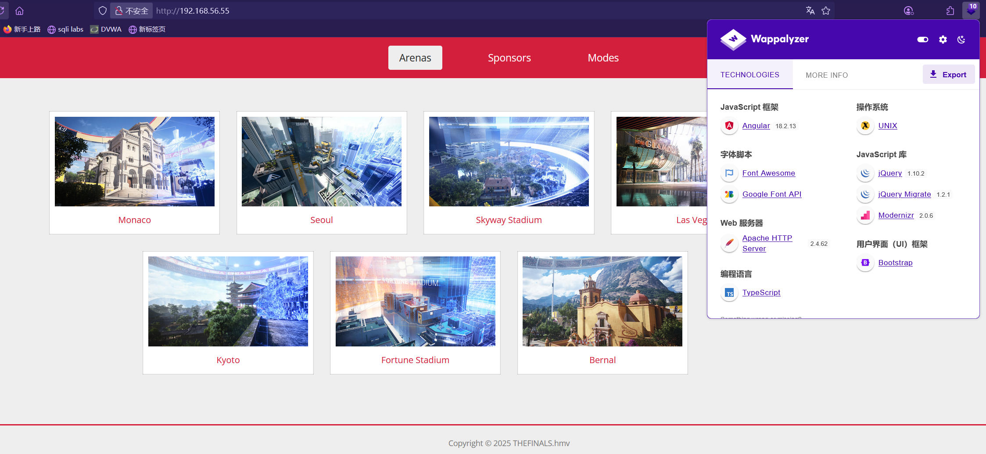Image resolution: width=986 pixels, height=454 pixels.
Task: Click the Angular logo icon
Action: [x=729, y=126]
